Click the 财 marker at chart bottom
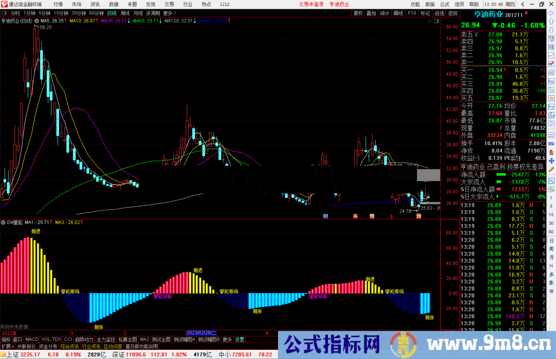Image resolution: width=556 pixels, height=359 pixels. pos(326,216)
